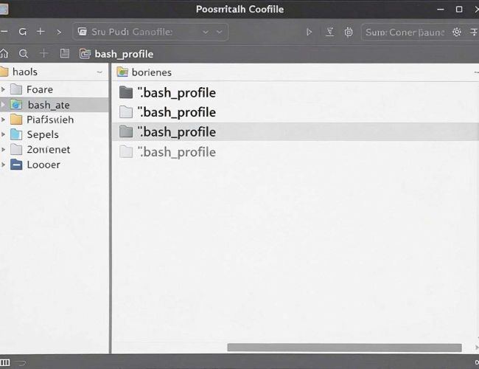The height and width of the screenshot is (369, 479).
Task: Click the reload icon in toolbar
Action: coord(23,32)
